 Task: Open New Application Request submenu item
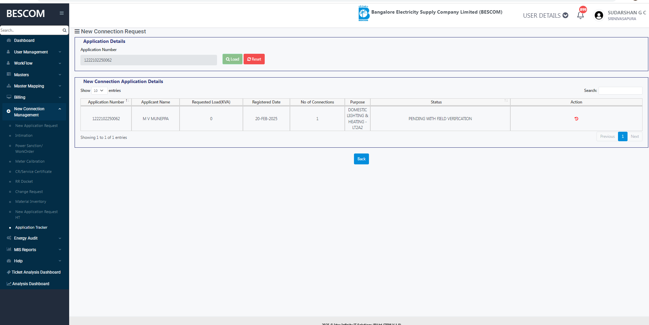(x=36, y=126)
